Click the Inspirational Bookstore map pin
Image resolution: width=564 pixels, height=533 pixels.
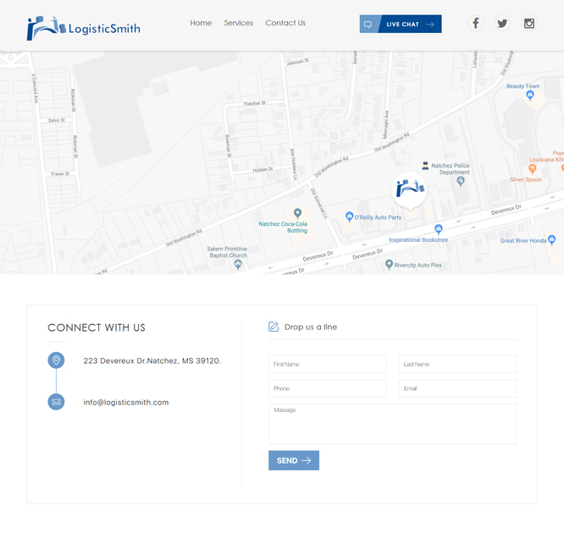(x=438, y=229)
